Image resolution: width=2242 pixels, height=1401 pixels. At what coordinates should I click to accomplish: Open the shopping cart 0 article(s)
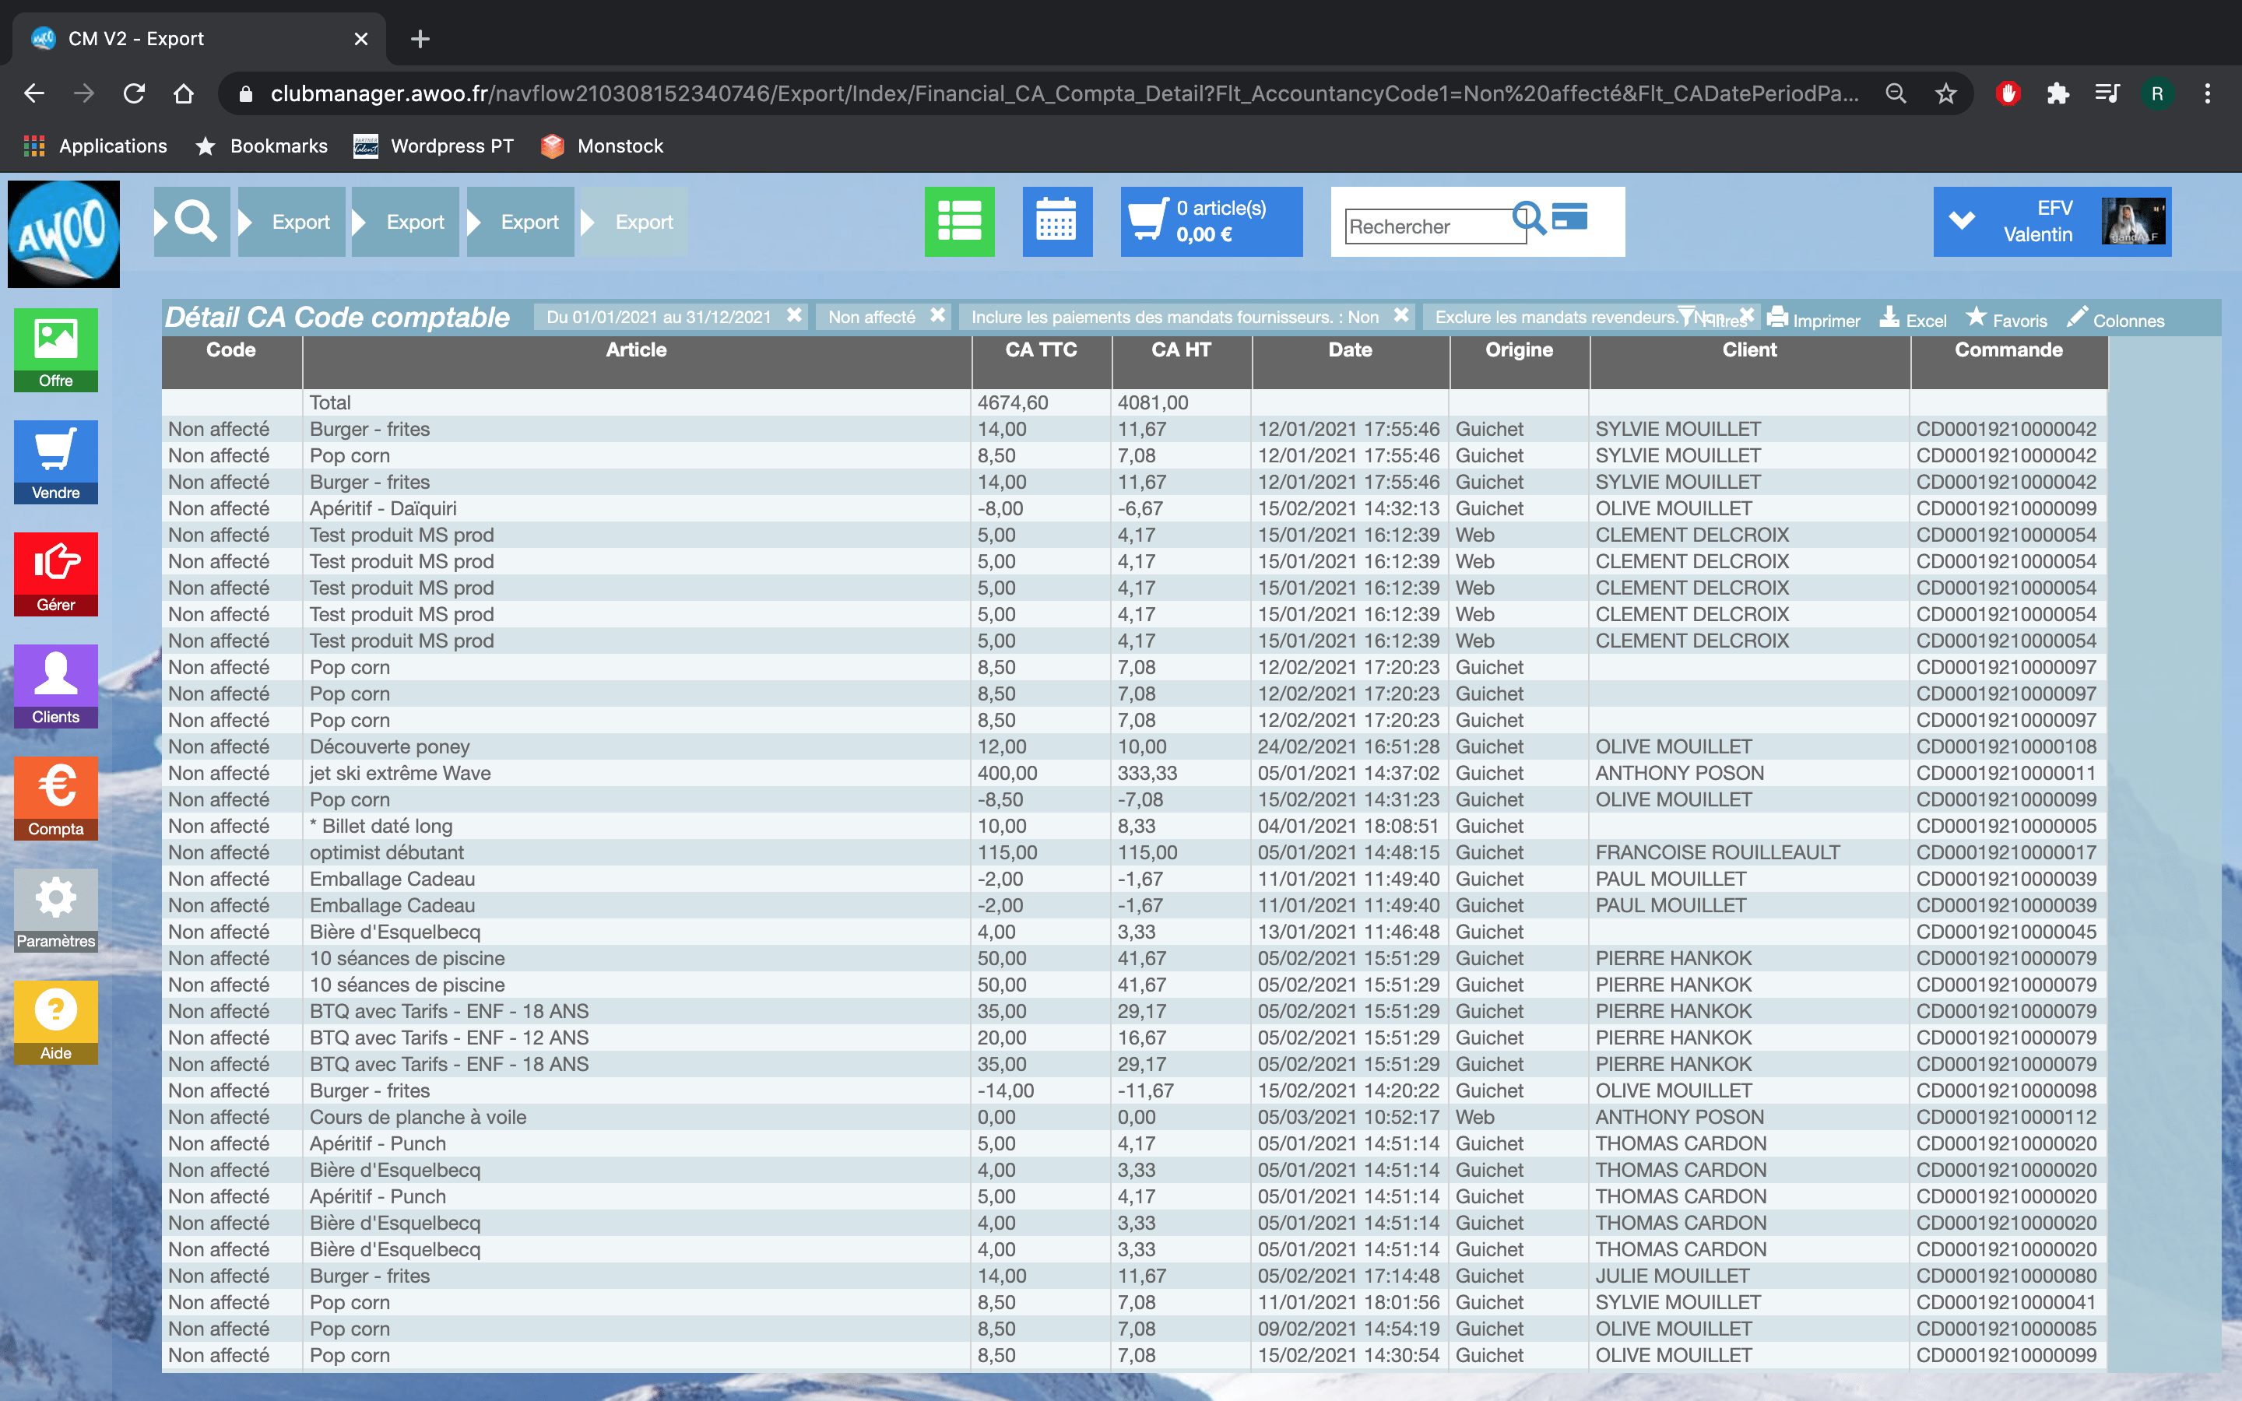[x=1211, y=222]
